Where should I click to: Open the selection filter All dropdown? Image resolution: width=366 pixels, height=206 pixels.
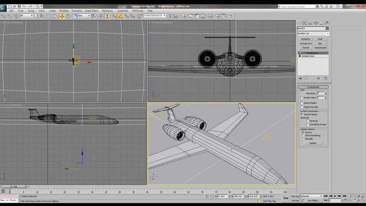[x=26, y=15]
